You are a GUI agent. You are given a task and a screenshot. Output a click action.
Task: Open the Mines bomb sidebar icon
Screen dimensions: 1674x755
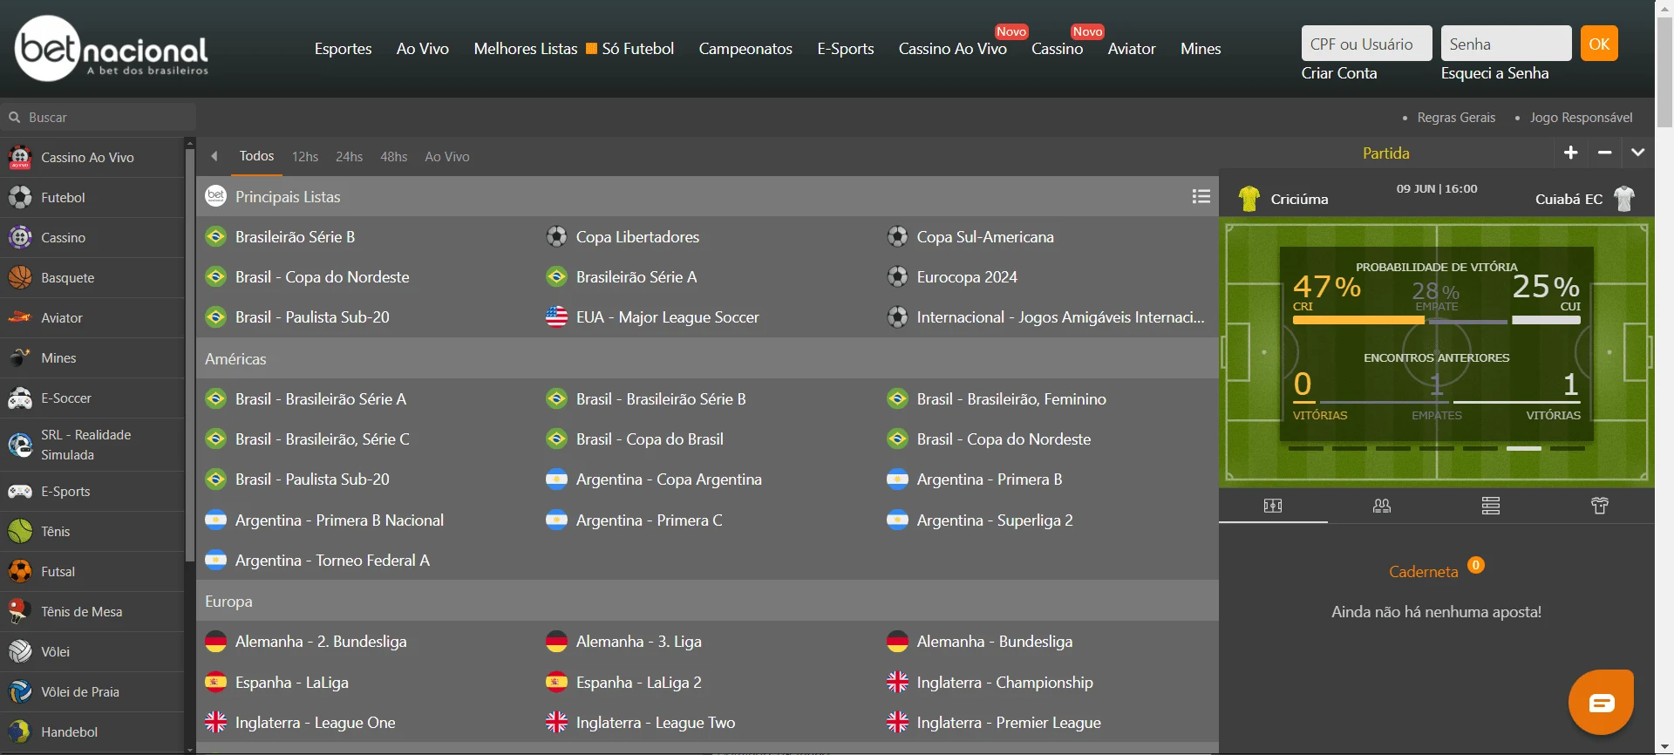[20, 358]
